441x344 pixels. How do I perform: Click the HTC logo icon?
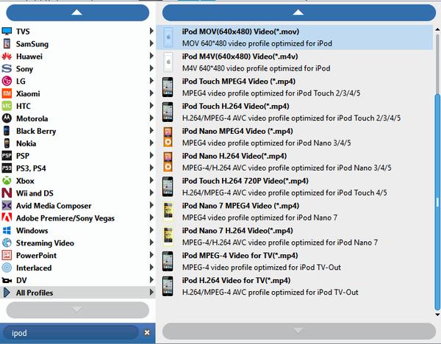point(7,106)
